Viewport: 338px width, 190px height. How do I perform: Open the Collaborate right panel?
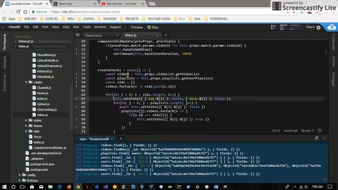(333, 42)
